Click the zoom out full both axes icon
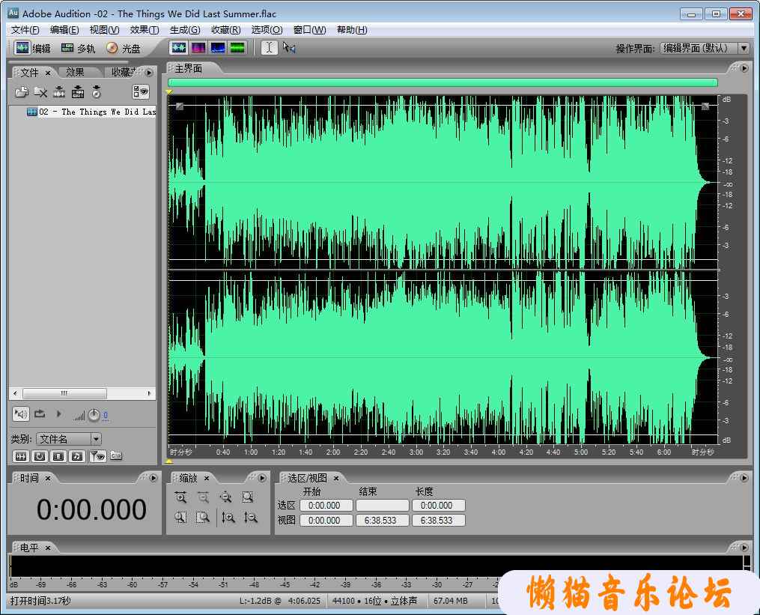This screenshot has width=760, height=615. 226,497
